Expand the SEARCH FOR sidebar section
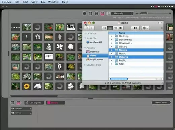Screen dimensions: 175x130 click(85, 65)
